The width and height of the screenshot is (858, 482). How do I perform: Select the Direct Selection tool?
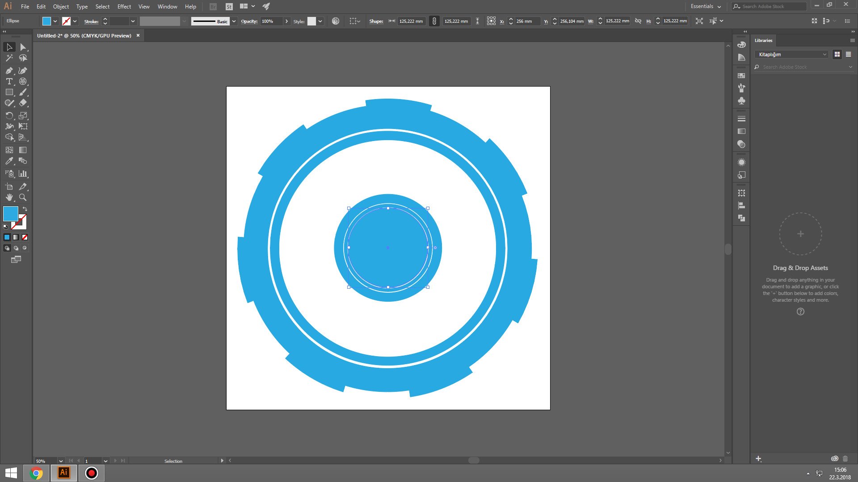(23, 47)
